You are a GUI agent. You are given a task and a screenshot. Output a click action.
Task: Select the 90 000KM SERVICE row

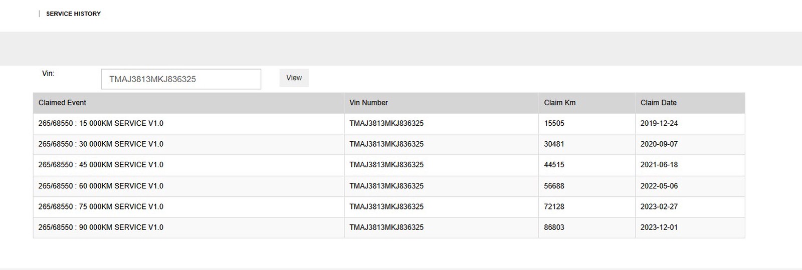(101, 227)
